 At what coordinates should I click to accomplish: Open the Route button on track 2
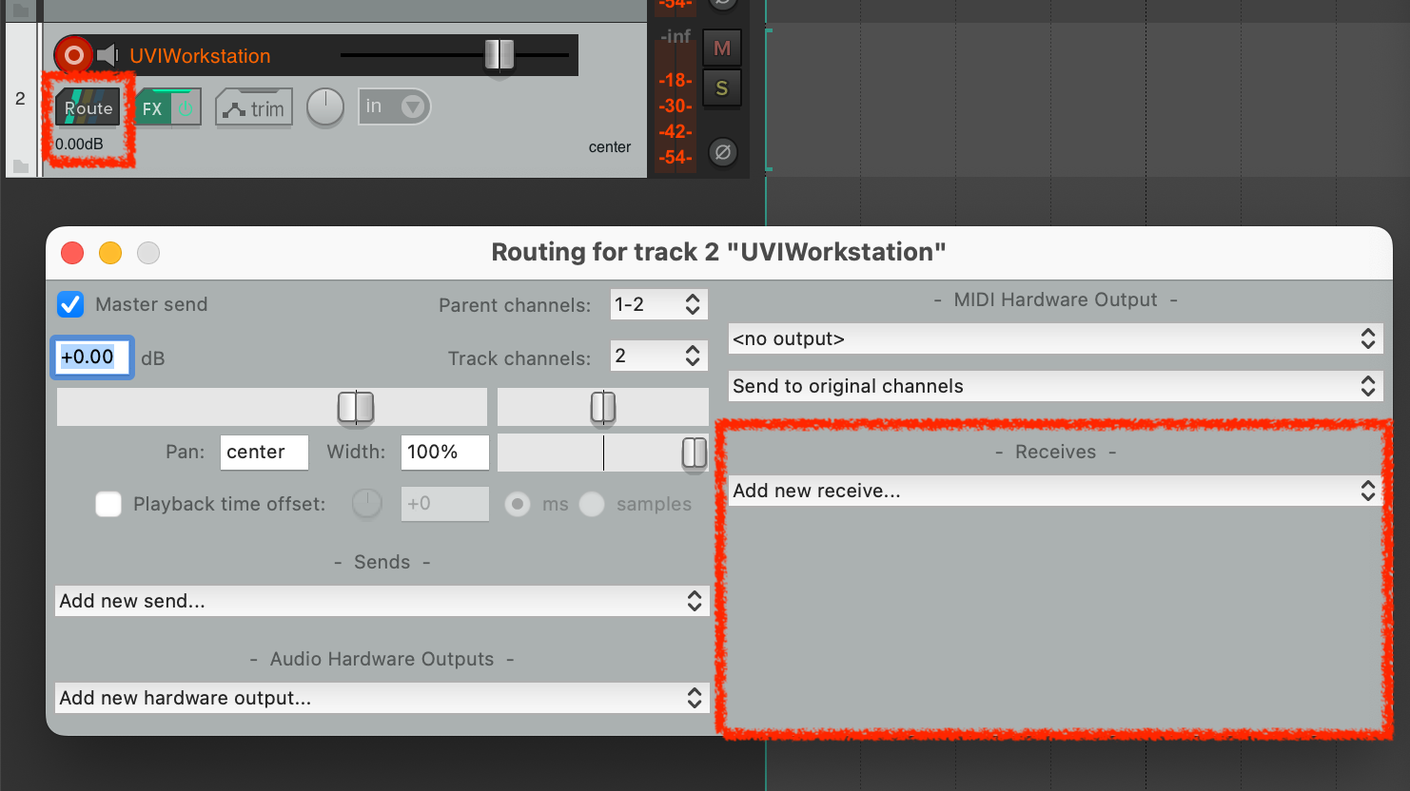[88, 107]
